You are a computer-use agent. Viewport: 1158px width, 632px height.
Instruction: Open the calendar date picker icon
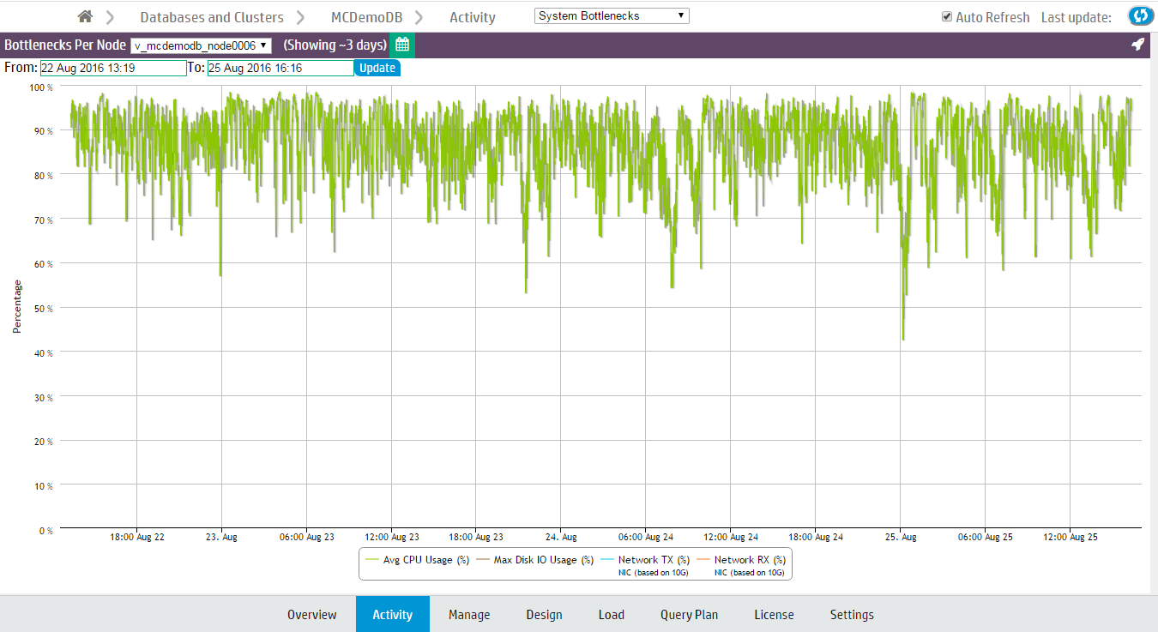tap(401, 45)
